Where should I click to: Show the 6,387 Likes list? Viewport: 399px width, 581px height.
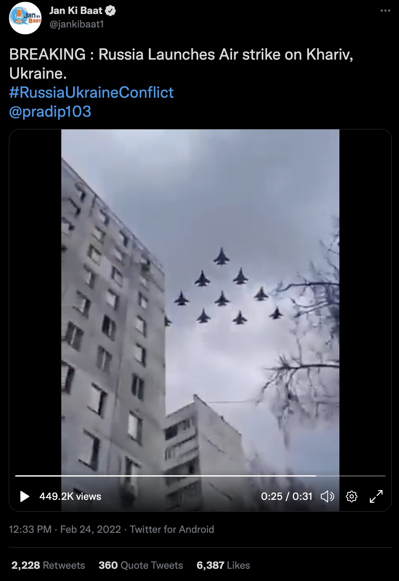pyautogui.click(x=223, y=565)
